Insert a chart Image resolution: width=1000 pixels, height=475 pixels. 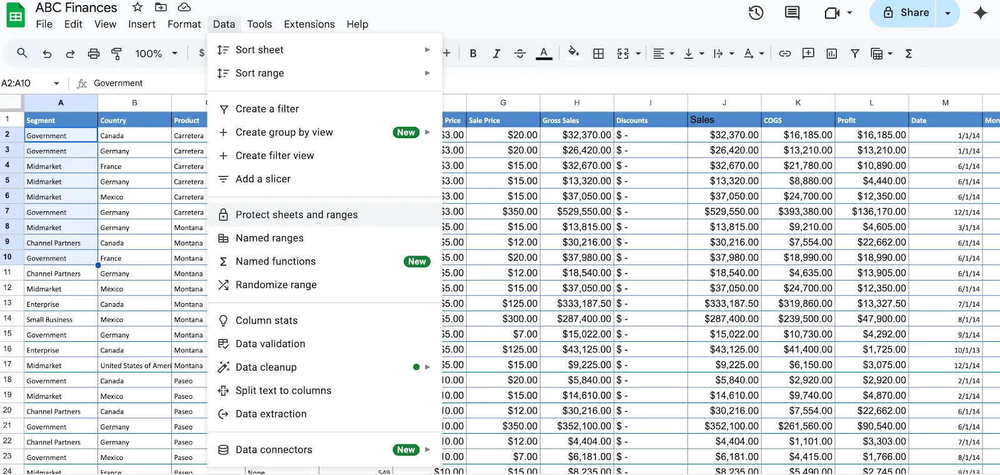pos(831,54)
